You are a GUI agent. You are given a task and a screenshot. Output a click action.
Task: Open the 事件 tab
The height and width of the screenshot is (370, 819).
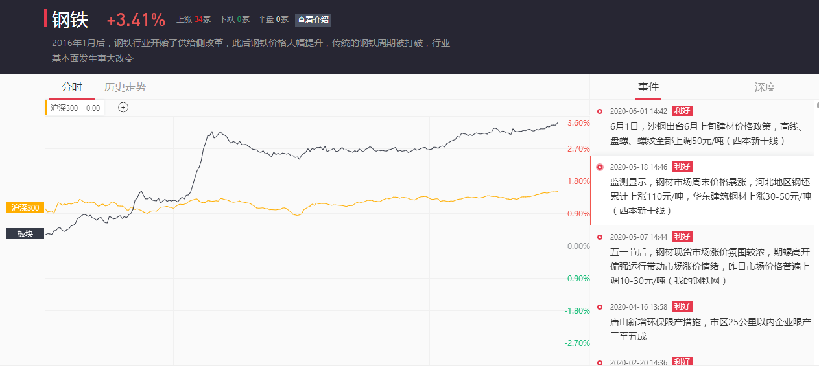point(648,87)
